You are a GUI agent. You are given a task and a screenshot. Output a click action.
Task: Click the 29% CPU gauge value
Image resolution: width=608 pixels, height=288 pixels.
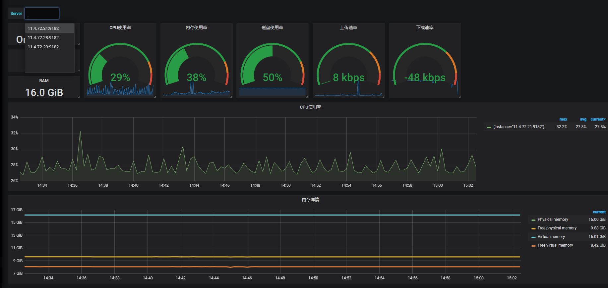point(120,77)
